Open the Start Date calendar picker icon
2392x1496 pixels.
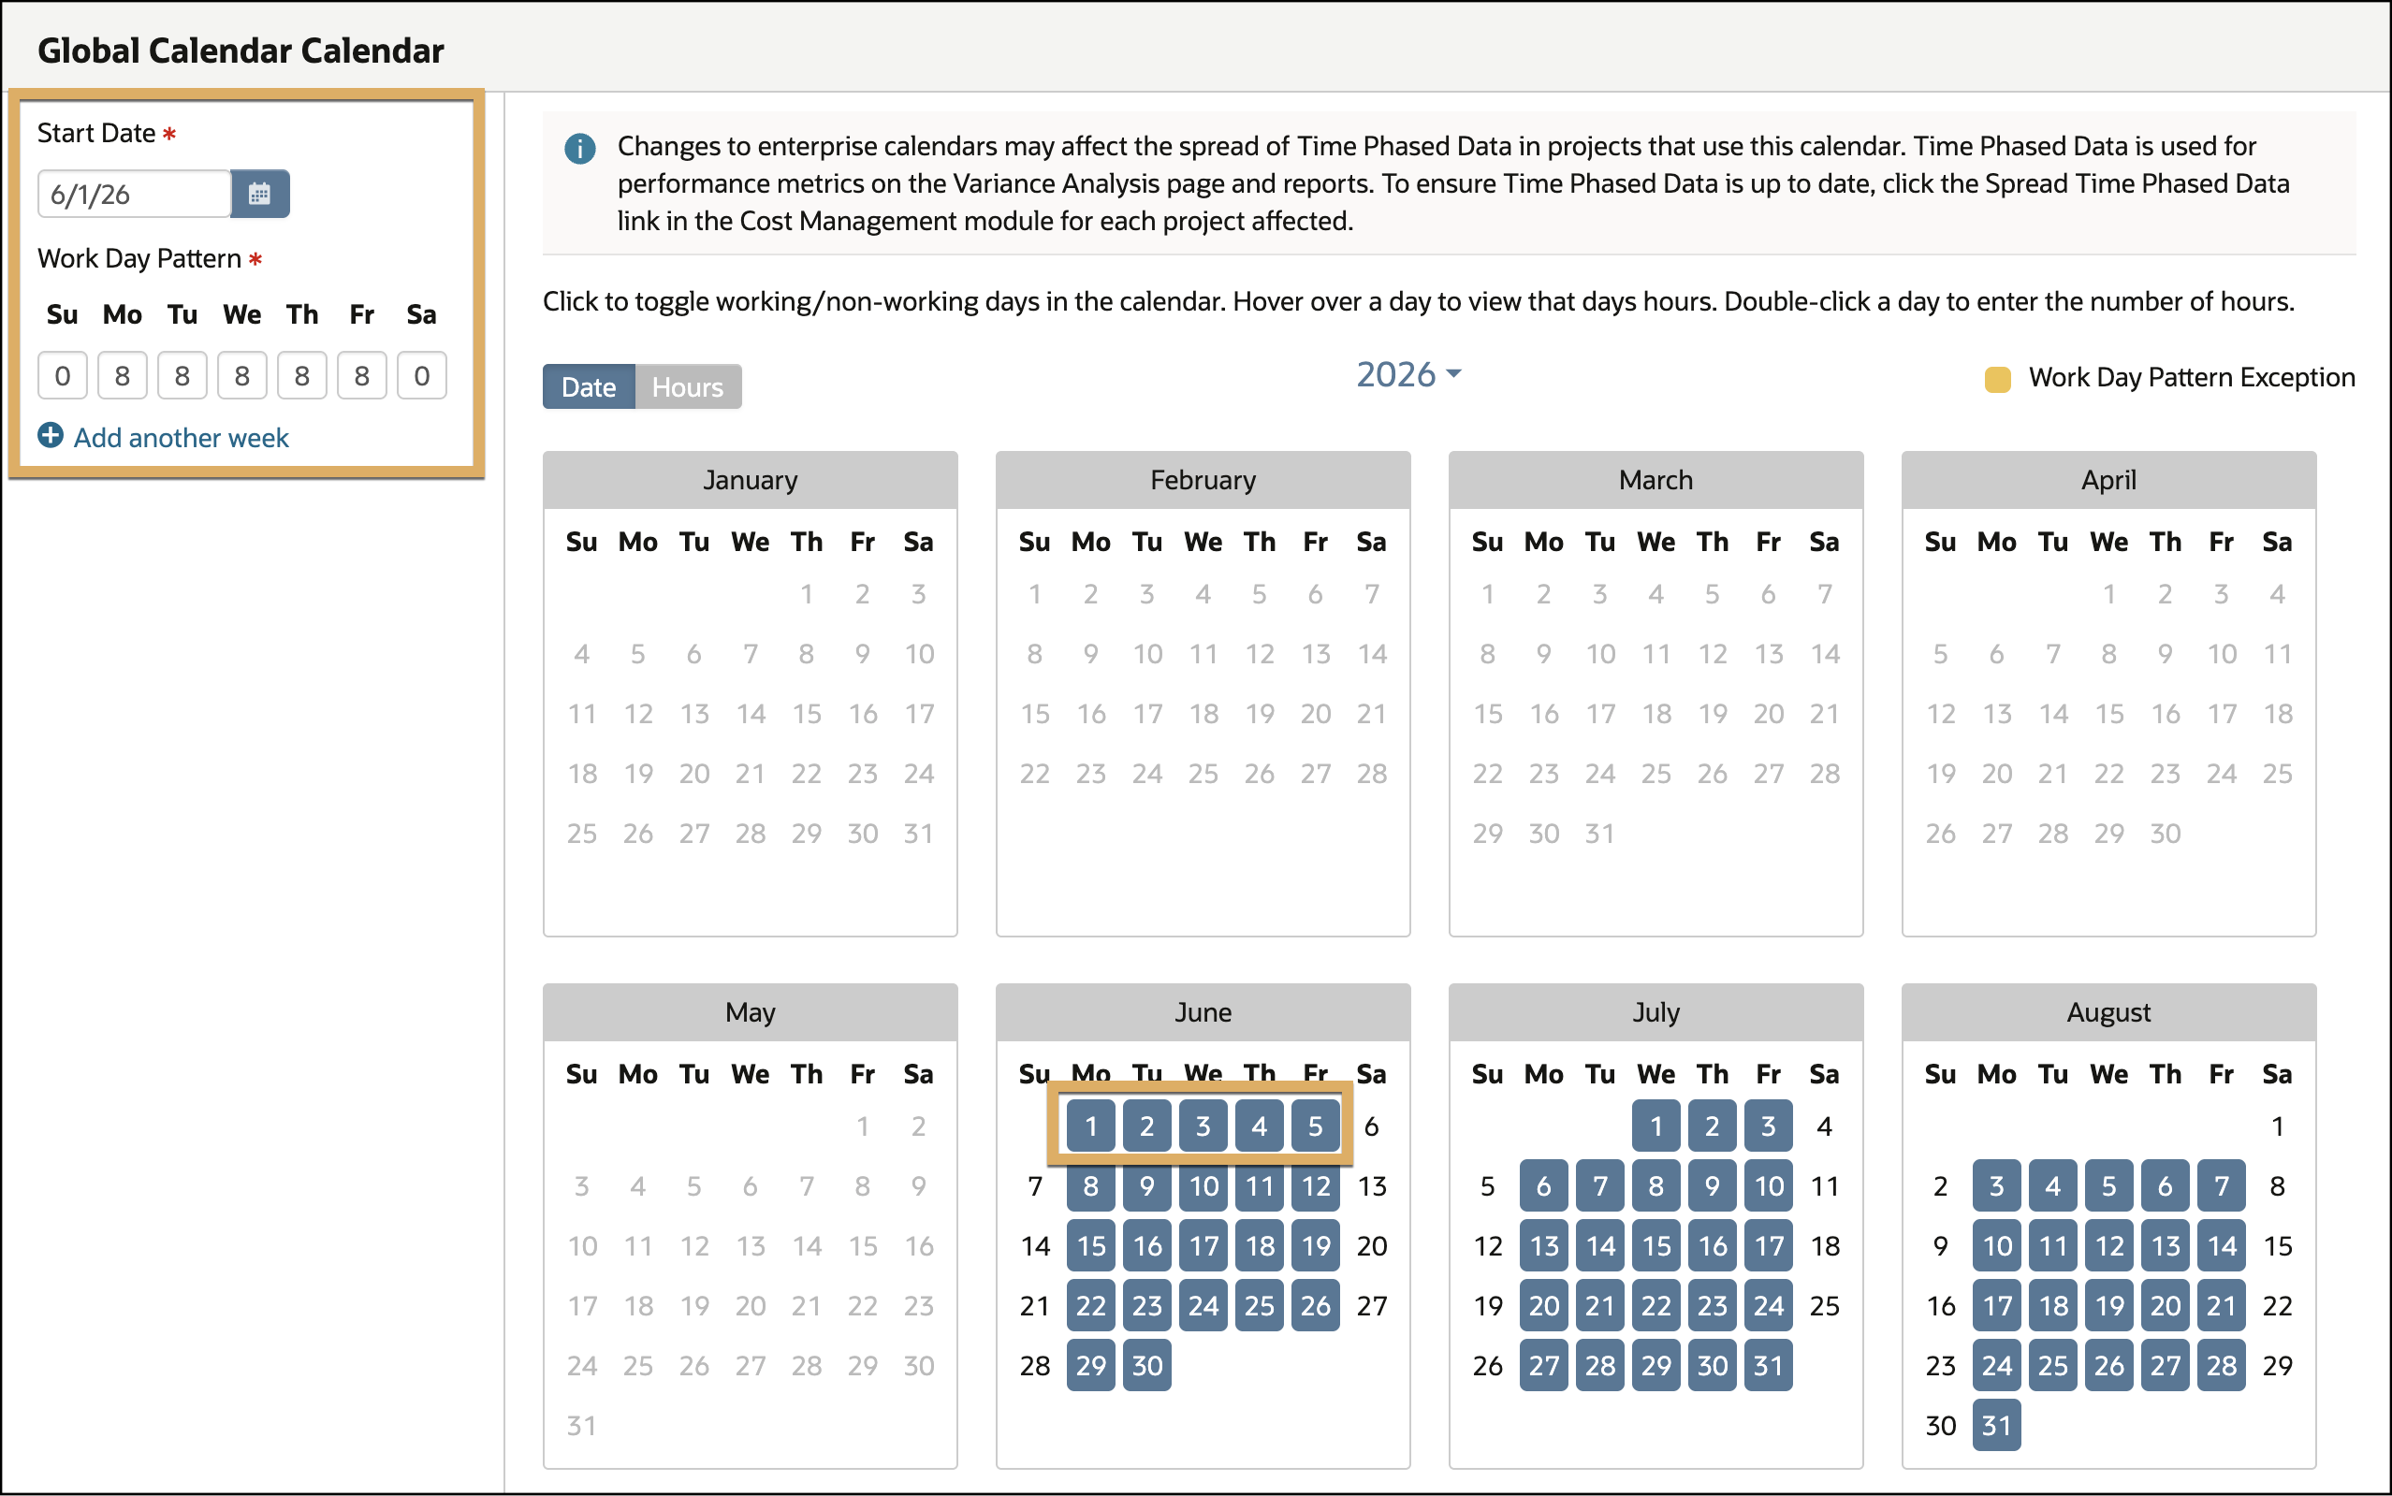[x=259, y=194]
